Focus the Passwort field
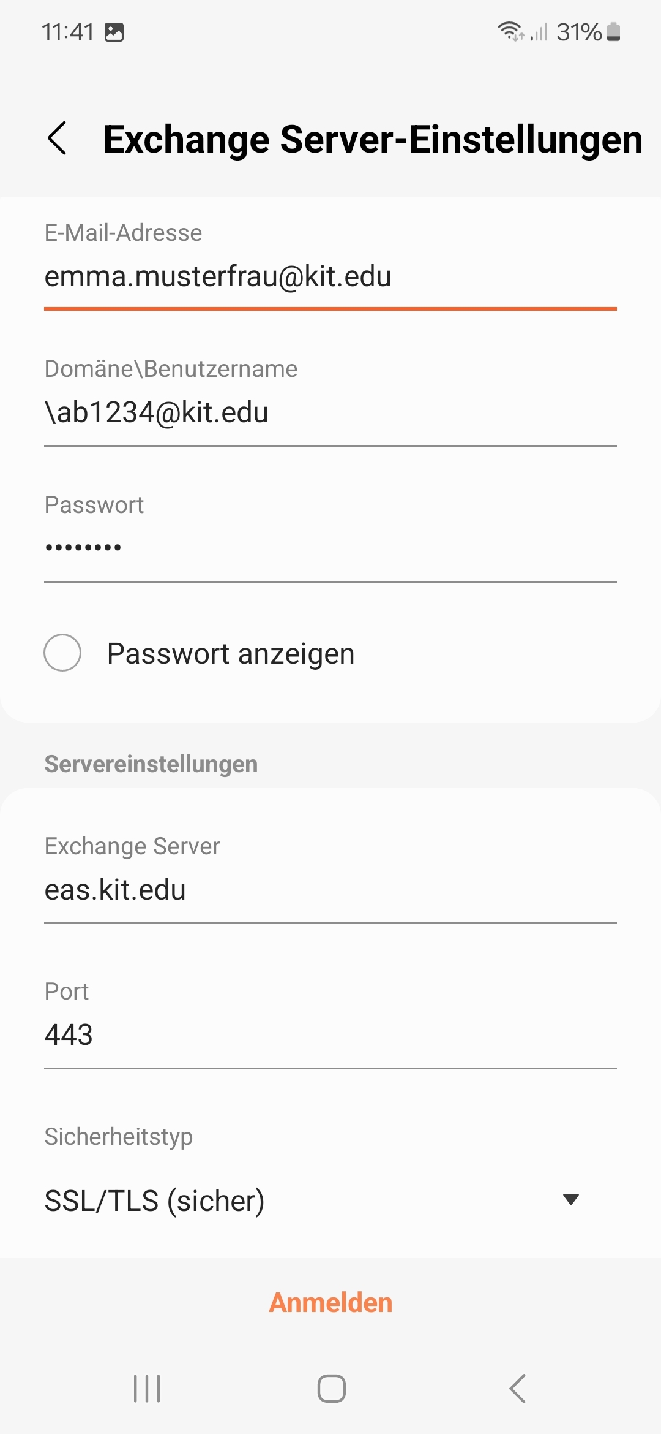Viewport: 661px width, 1434px height. (x=330, y=548)
